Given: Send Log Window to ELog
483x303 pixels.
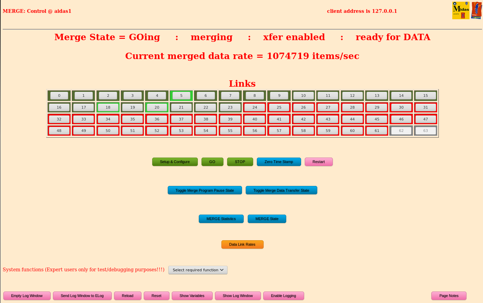Looking at the screenshot, I should pyautogui.click(x=82, y=296).
